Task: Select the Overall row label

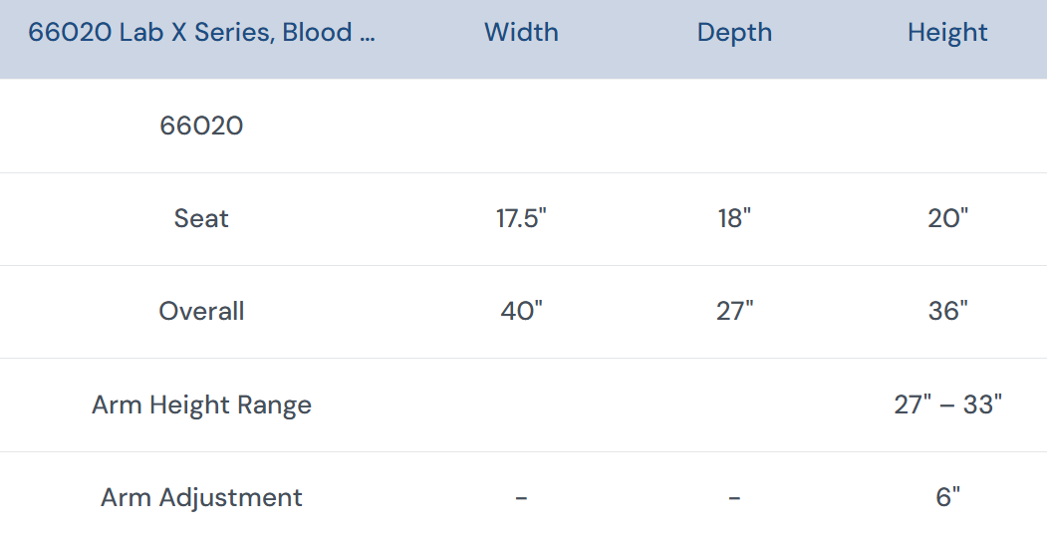Action: point(201,311)
